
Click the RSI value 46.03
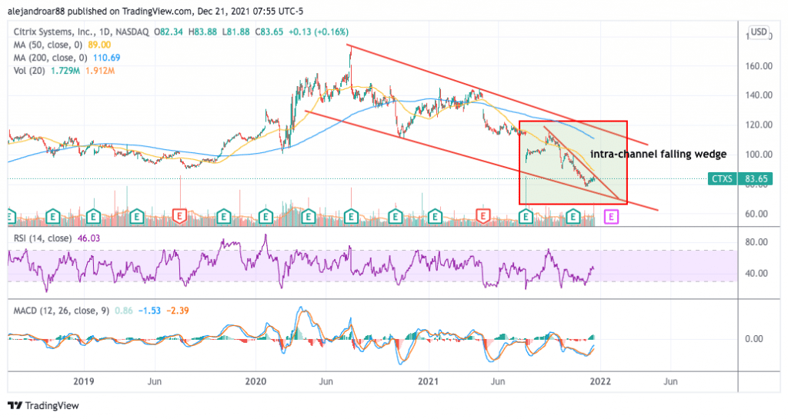pyautogui.click(x=89, y=238)
